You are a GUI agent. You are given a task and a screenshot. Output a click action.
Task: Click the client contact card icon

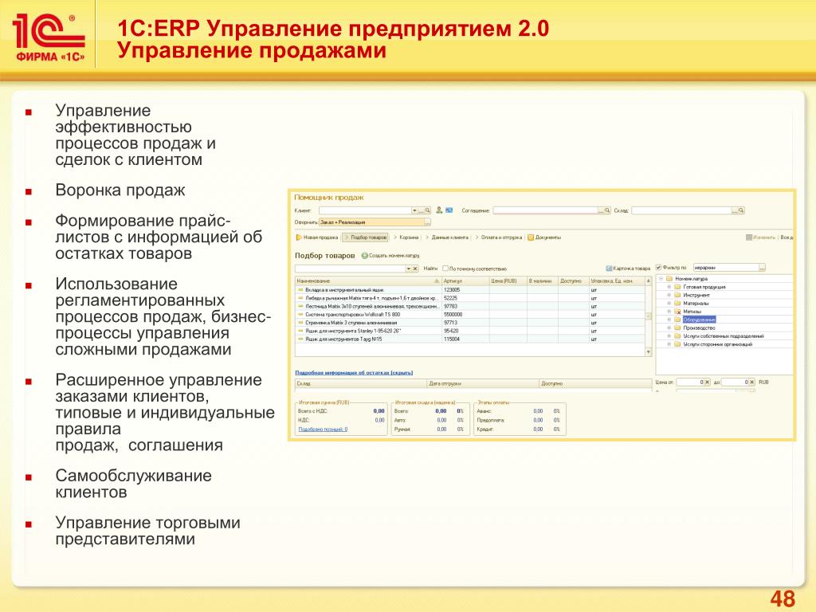coord(449,210)
